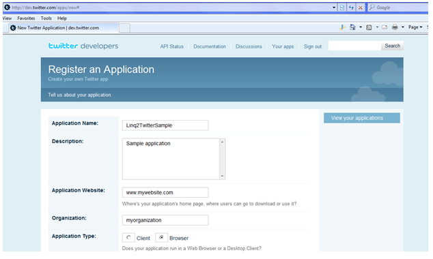
Task: Click the 'Application Type:' label
Action: pyautogui.click(x=74, y=236)
